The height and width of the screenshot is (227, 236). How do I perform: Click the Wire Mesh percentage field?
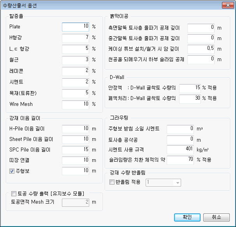(76, 104)
